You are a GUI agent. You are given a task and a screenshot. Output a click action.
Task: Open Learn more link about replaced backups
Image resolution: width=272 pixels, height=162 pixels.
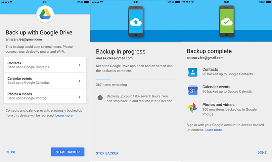point(64,116)
